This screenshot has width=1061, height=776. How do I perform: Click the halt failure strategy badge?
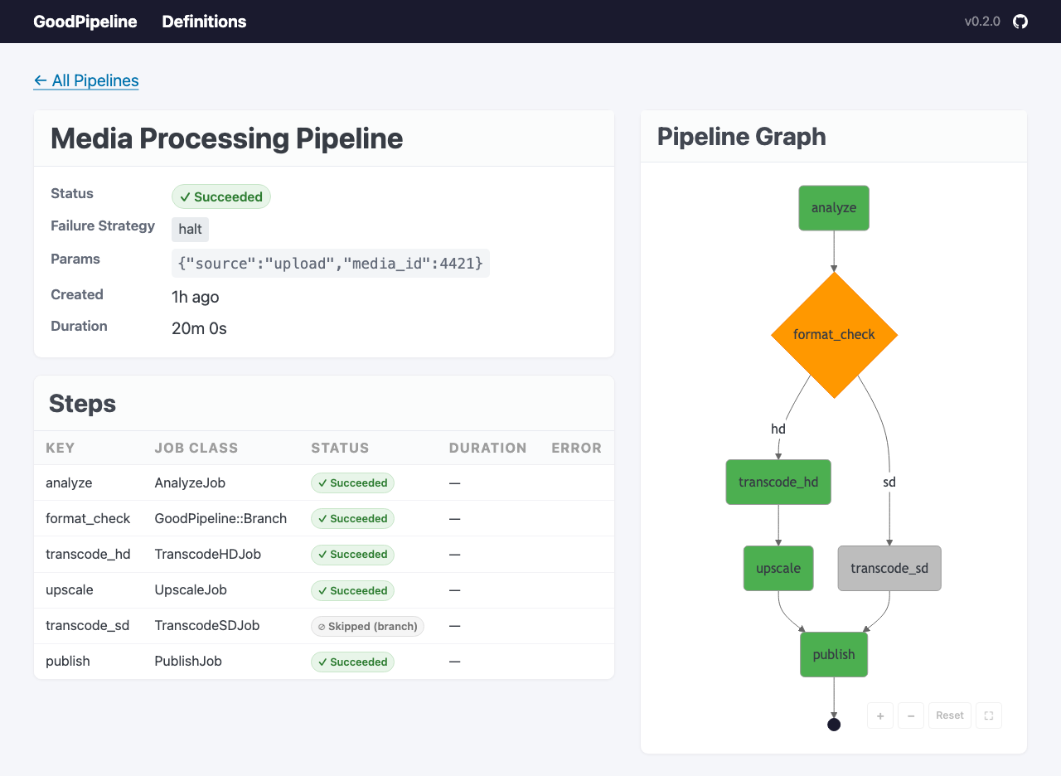pos(190,229)
